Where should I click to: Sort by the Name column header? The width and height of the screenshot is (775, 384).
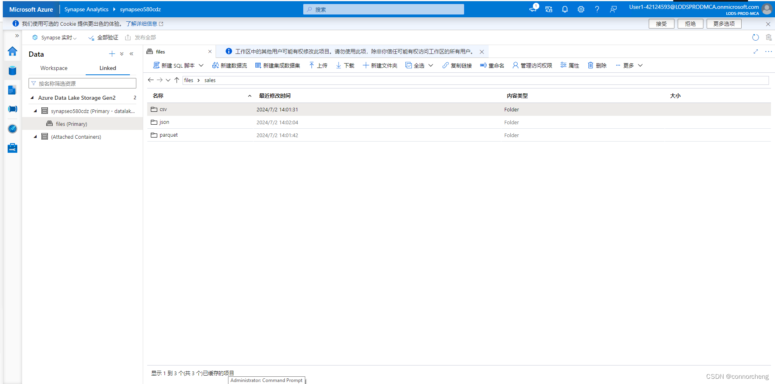pos(158,96)
